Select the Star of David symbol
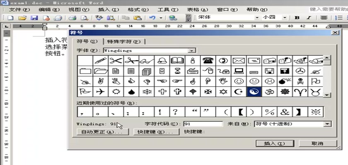Viewport: 348px width, 165px height. (223, 92)
